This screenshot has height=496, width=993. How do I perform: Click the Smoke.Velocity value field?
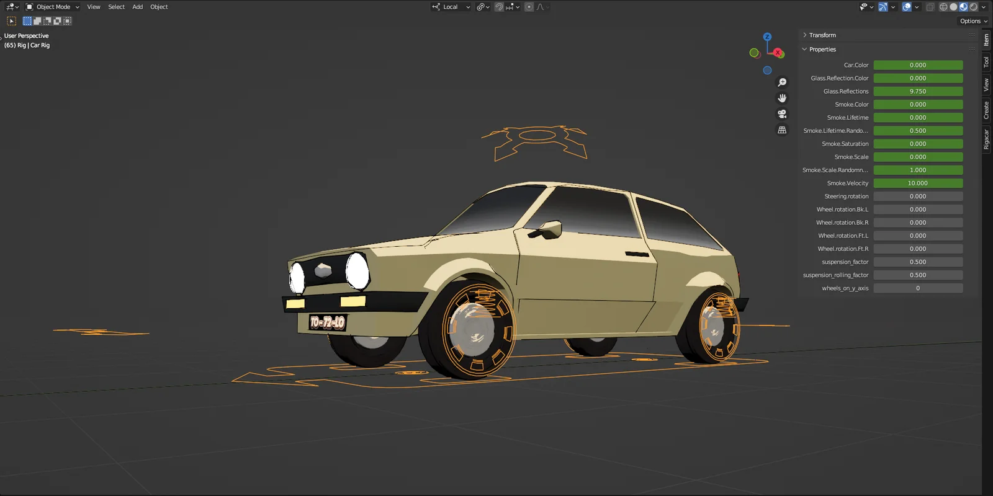(918, 184)
